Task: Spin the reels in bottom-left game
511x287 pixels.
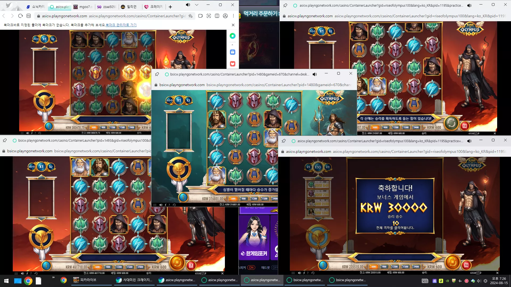Action: pos(177,263)
